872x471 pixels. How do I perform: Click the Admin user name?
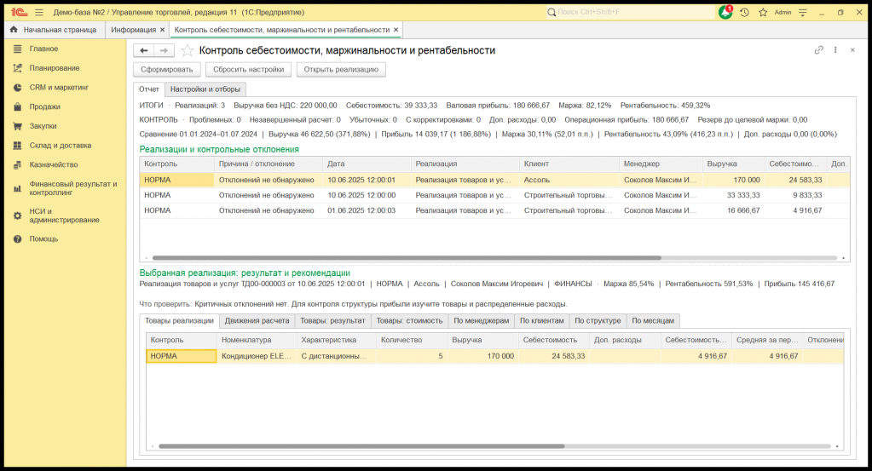click(x=782, y=12)
